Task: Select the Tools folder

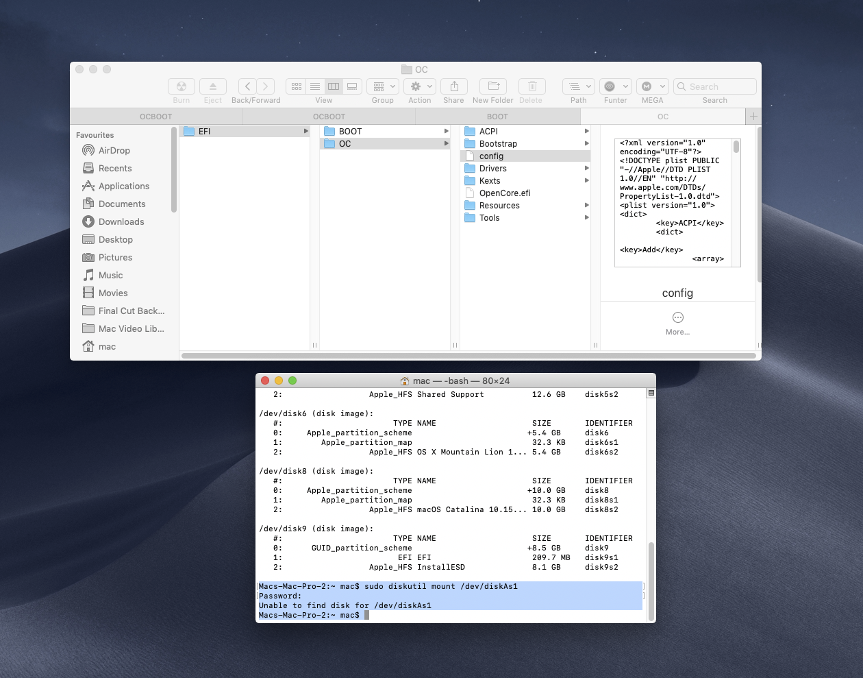Action: tap(525, 217)
